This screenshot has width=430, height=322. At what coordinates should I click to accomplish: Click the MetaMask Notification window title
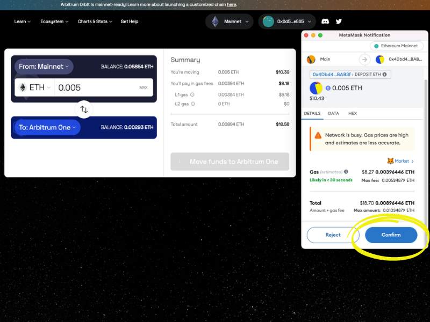click(x=364, y=35)
